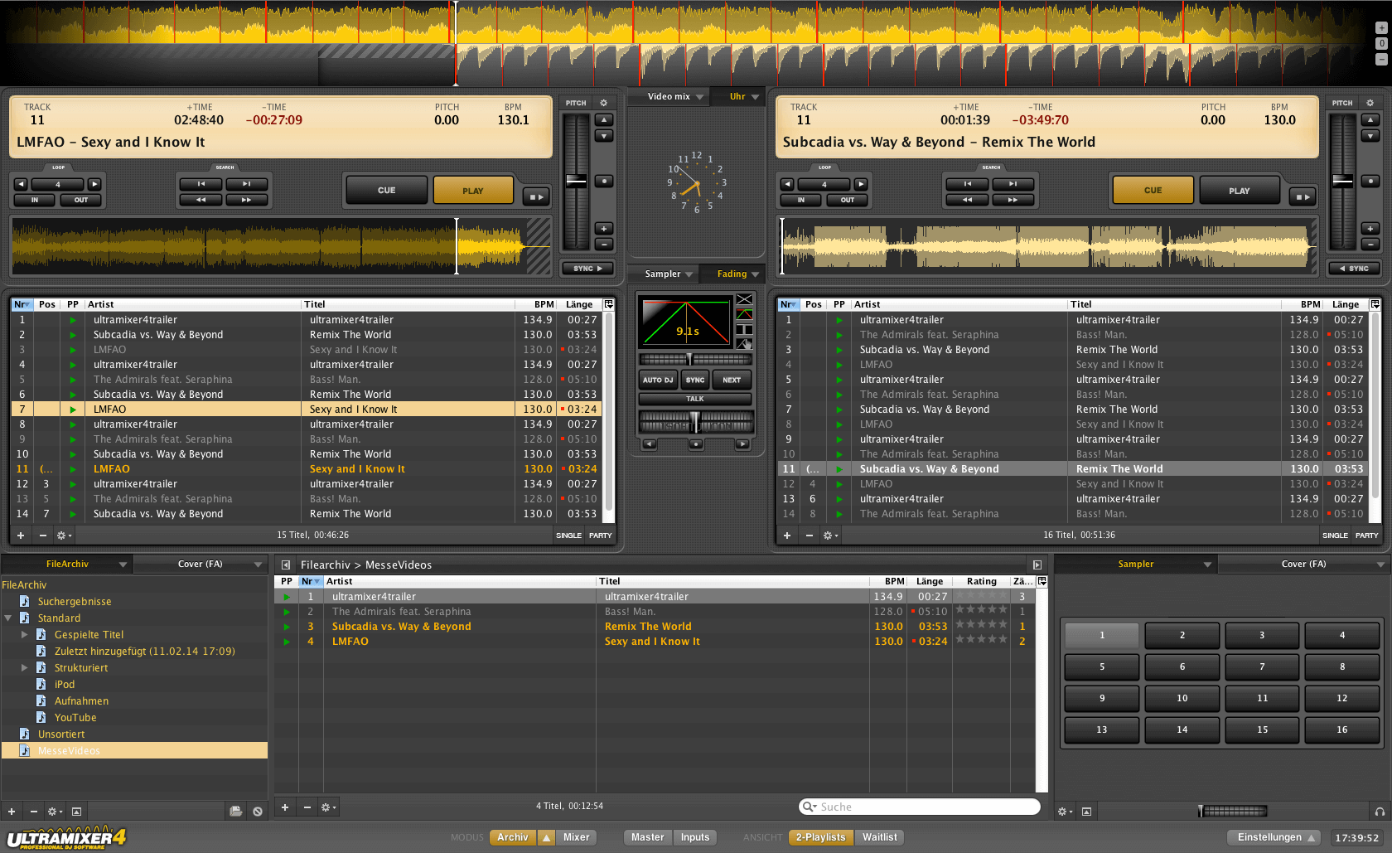Toggle PARTY mode on left playlist
Viewport: 1392px width, 853px height.
[x=600, y=536]
